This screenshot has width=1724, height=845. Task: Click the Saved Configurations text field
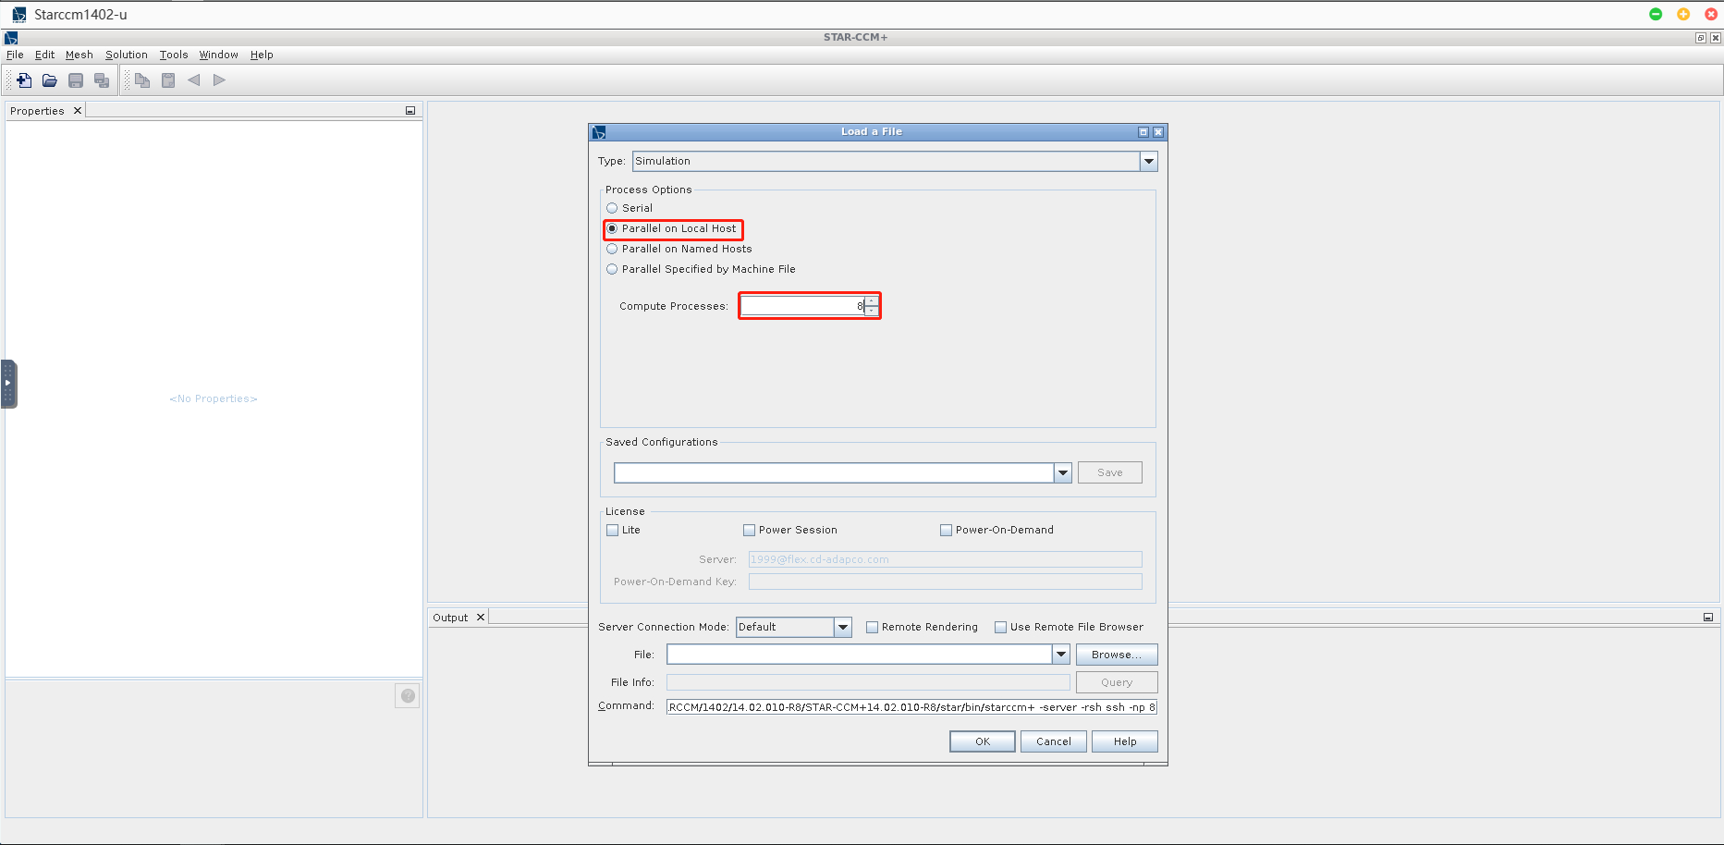(834, 473)
